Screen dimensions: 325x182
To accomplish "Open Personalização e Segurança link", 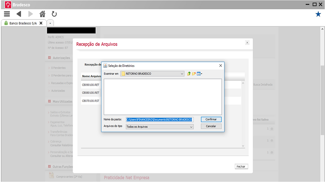I will tap(61, 152).
